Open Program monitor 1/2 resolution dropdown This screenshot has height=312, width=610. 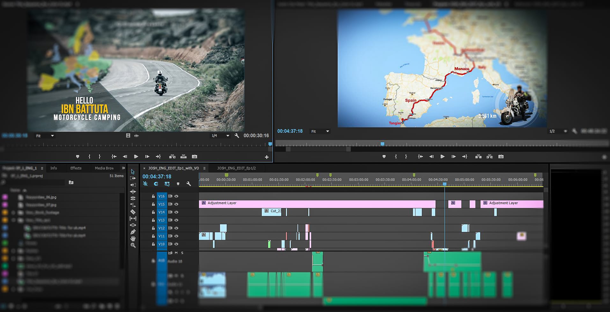[x=558, y=131]
